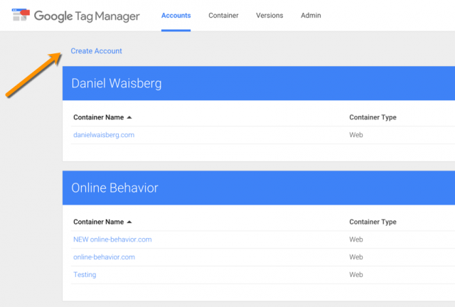Click the Google Tag Manager logo icon
This screenshot has height=307, width=455.
pyautogui.click(x=21, y=15)
